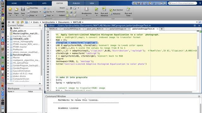Expand the PreMaster folder
Image resolution: width=202 pixels, height=113 pixels.
click(8, 50)
